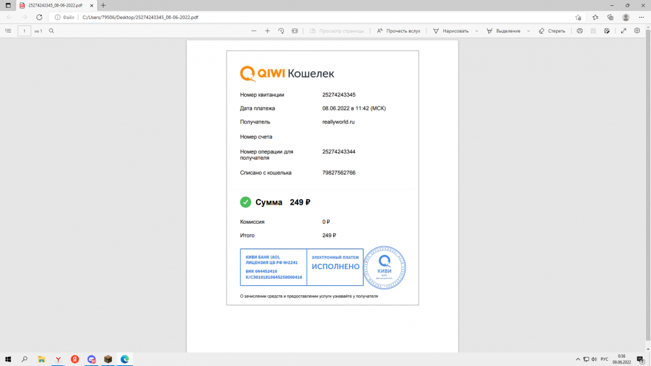Add this page to favorites

click(578, 18)
